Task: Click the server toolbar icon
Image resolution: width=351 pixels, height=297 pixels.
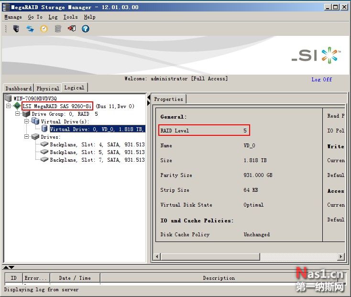Action: pyautogui.click(x=16, y=29)
